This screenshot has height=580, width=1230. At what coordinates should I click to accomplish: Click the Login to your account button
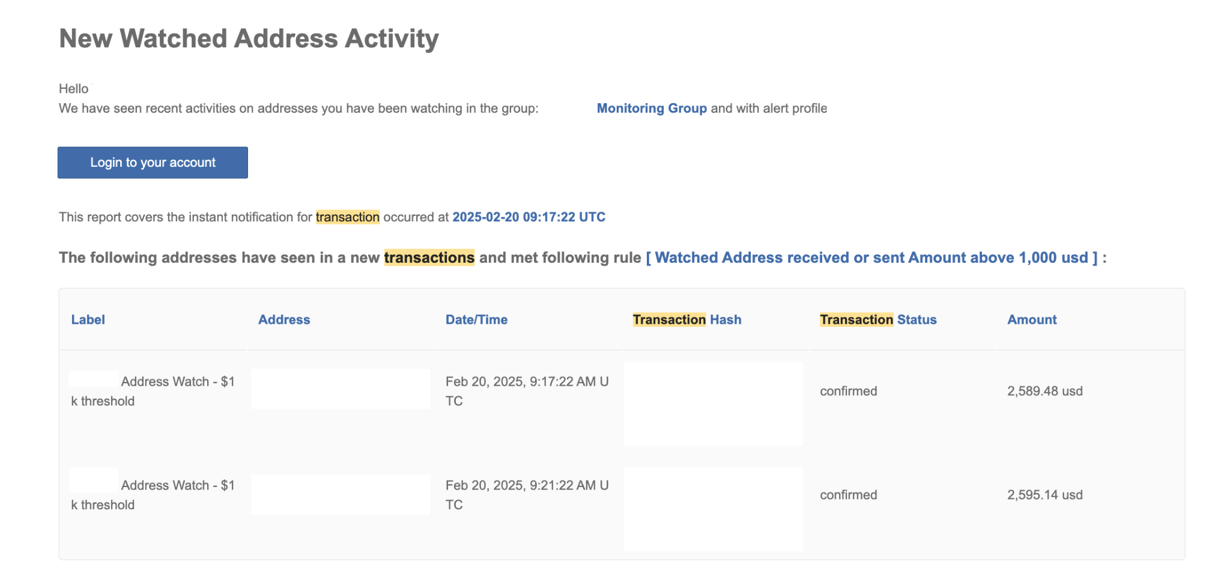[x=153, y=163]
